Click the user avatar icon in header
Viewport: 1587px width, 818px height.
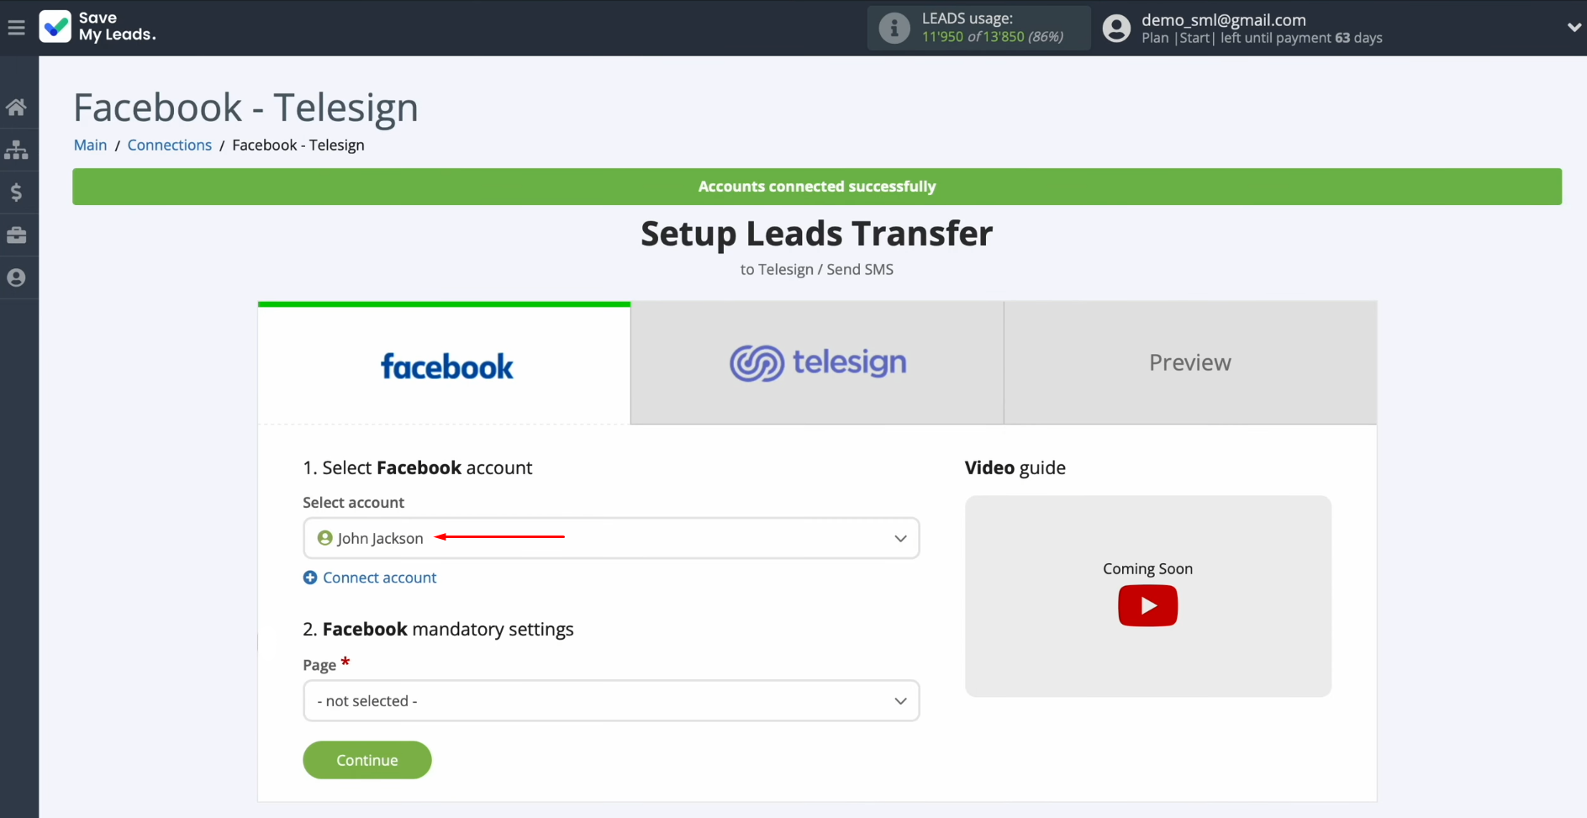point(1116,28)
